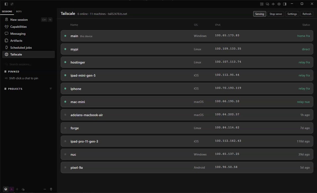Select Tailscale in the sidebar
The width and height of the screenshot is (317, 193).
click(28, 54)
